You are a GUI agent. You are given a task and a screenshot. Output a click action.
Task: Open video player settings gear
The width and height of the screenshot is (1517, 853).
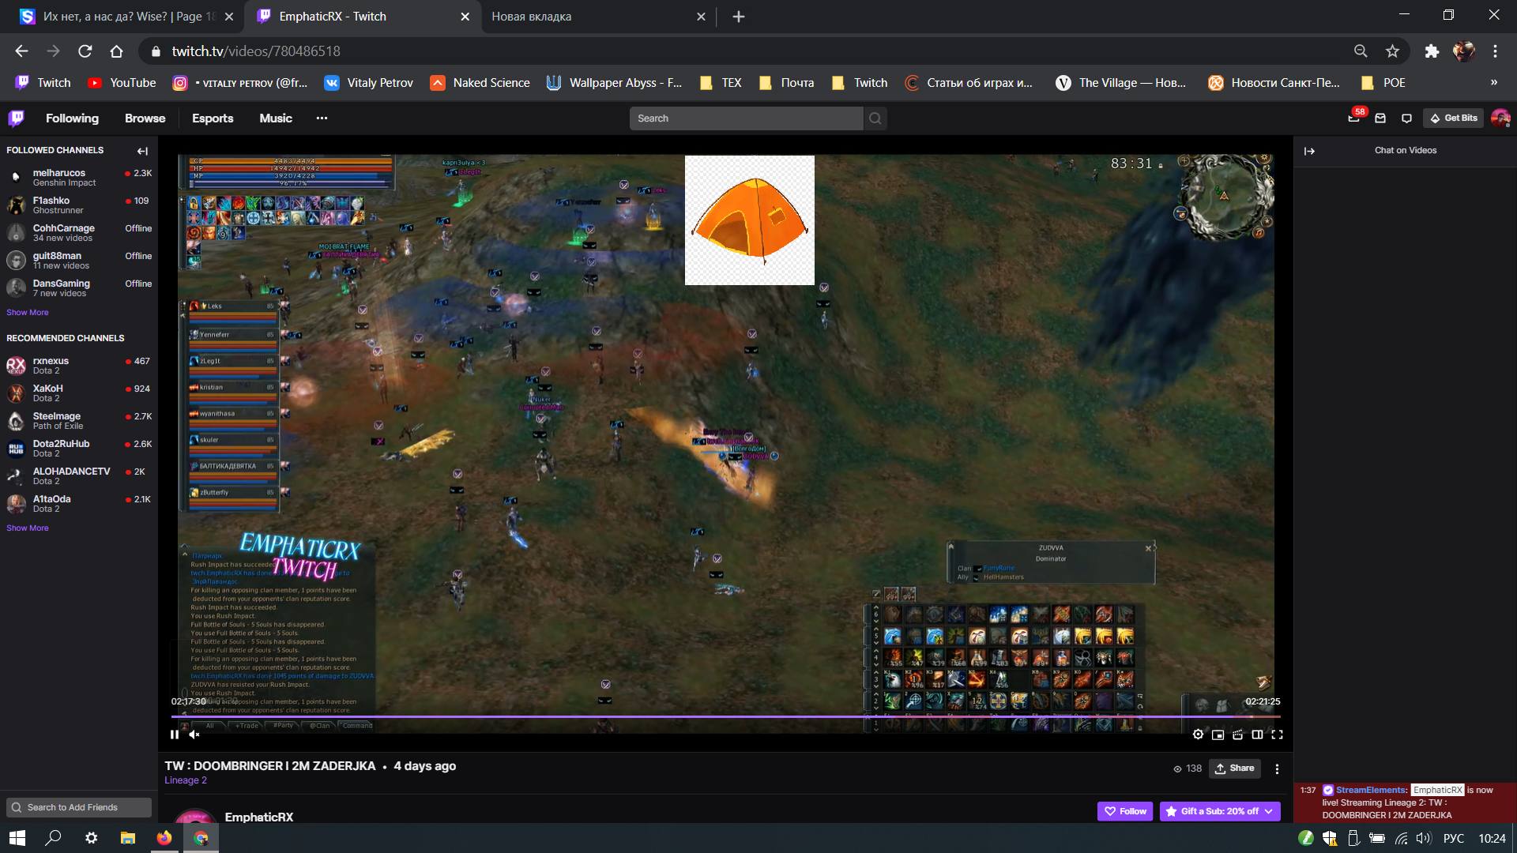click(1198, 735)
